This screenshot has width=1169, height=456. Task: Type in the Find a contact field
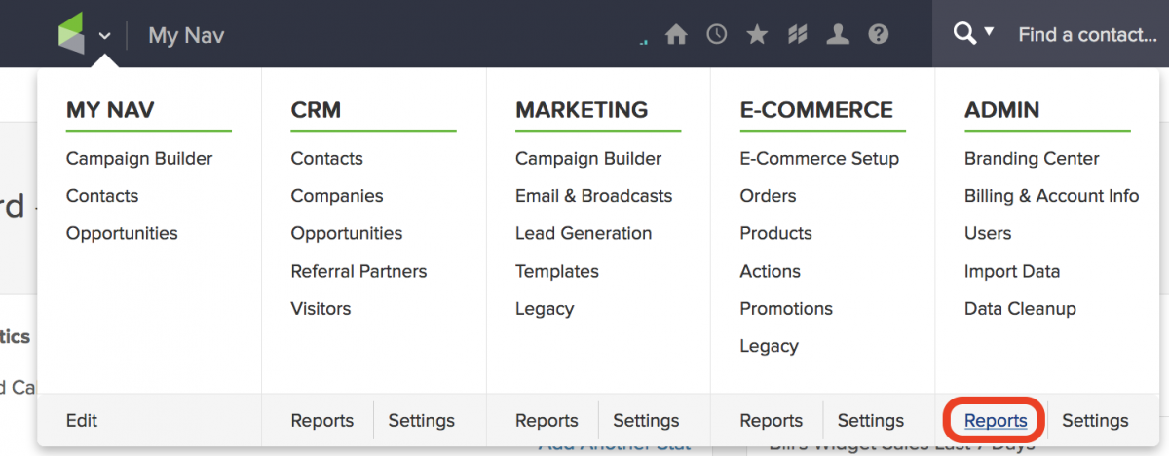(1086, 35)
